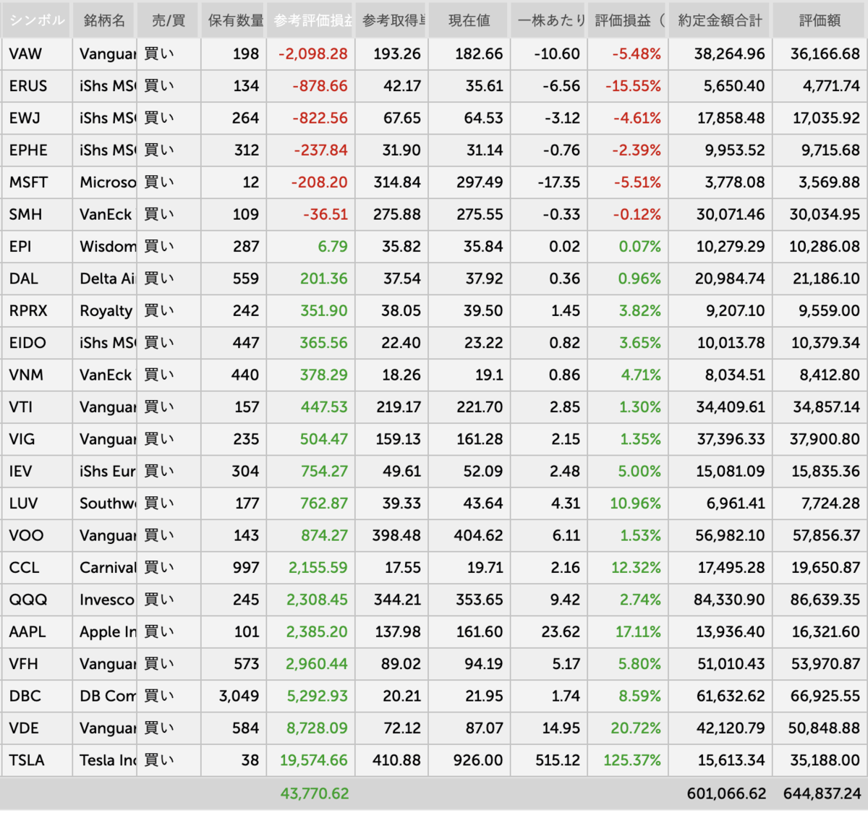Click the 評価損益(%) column header
This screenshot has width=868, height=813.
tap(629, 20)
